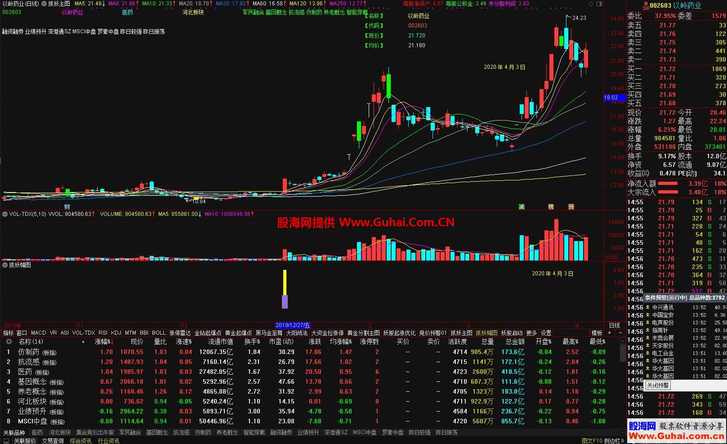This screenshot has height=444, width=727.
Task: Click the alert bell icon beside 天宇股份
Action: click(x=647, y=346)
